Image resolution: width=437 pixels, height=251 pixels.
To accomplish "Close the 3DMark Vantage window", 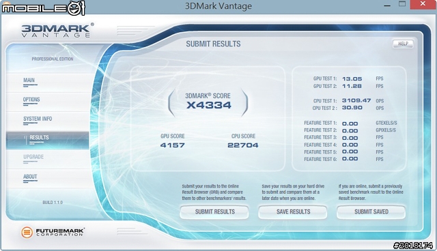I will click(423, 4).
